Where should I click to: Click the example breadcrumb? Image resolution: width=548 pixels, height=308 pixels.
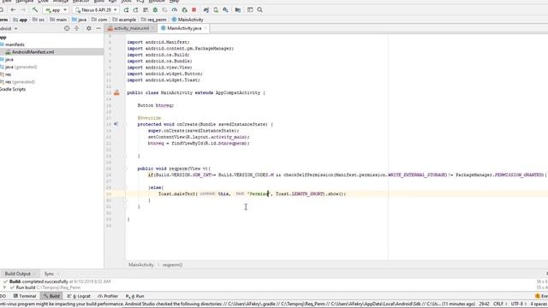pyautogui.click(x=124, y=20)
